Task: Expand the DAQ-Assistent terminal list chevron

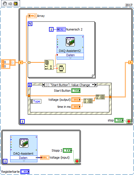Action: 24,161
